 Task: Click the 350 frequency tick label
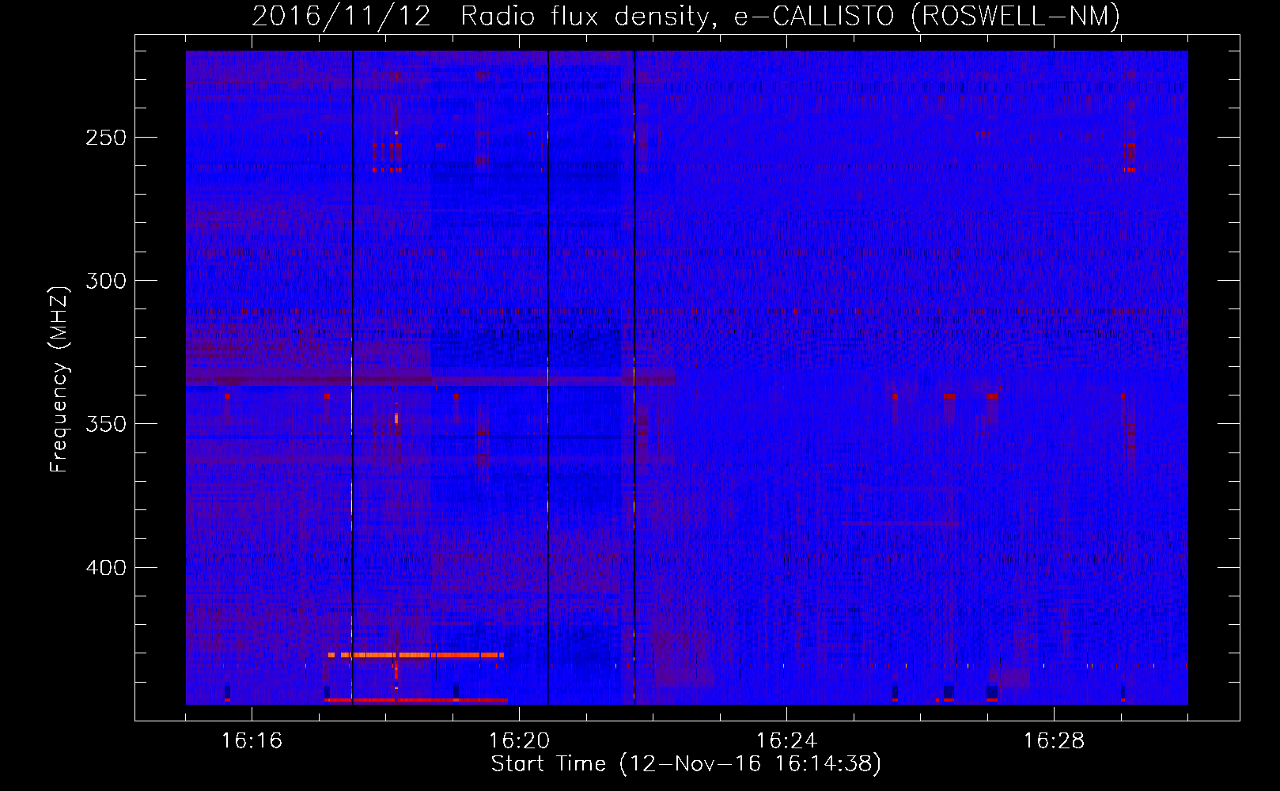point(106,424)
